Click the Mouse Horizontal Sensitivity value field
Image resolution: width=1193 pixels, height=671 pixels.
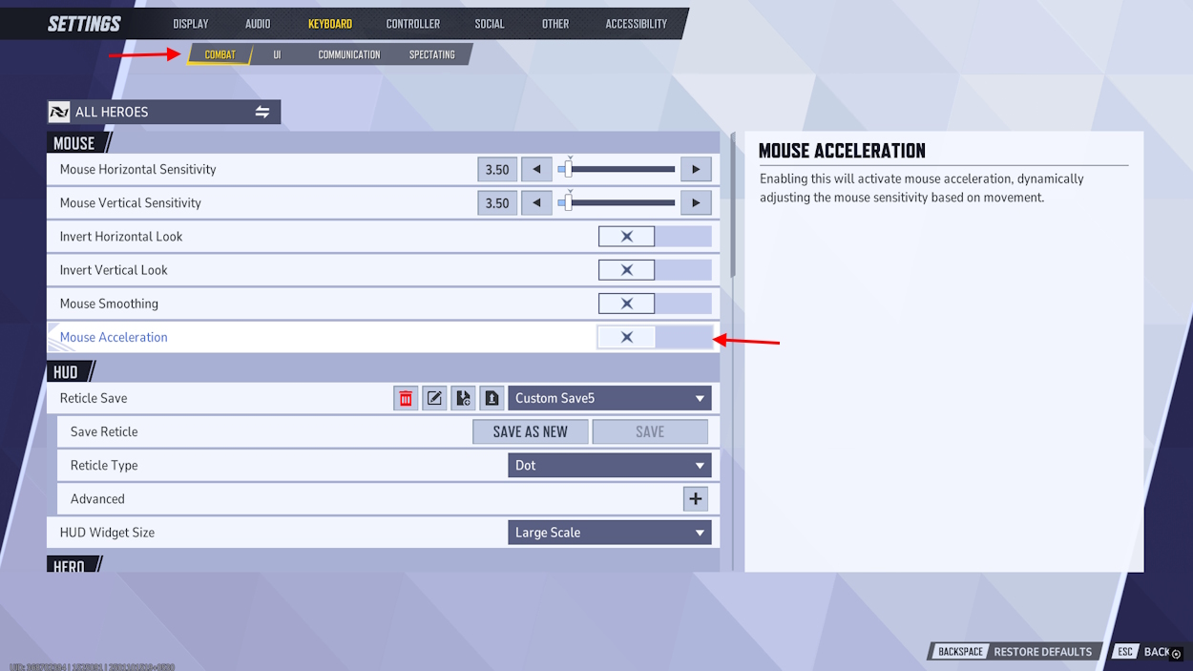497,170
